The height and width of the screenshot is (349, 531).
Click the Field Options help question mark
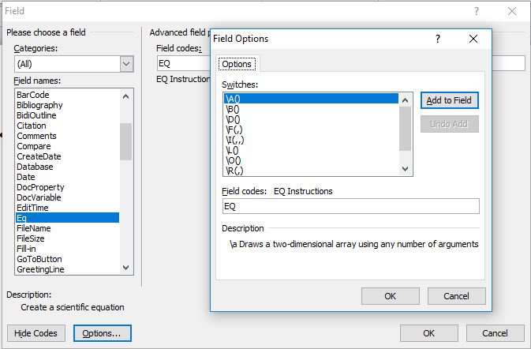pyautogui.click(x=438, y=39)
